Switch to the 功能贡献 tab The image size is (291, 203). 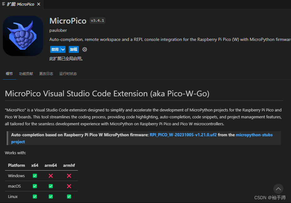click(x=26, y=74)
